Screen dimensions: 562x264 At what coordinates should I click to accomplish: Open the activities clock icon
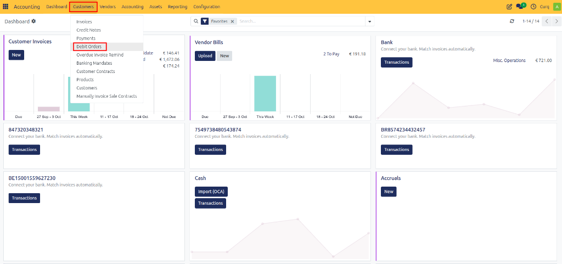(533, 7)
